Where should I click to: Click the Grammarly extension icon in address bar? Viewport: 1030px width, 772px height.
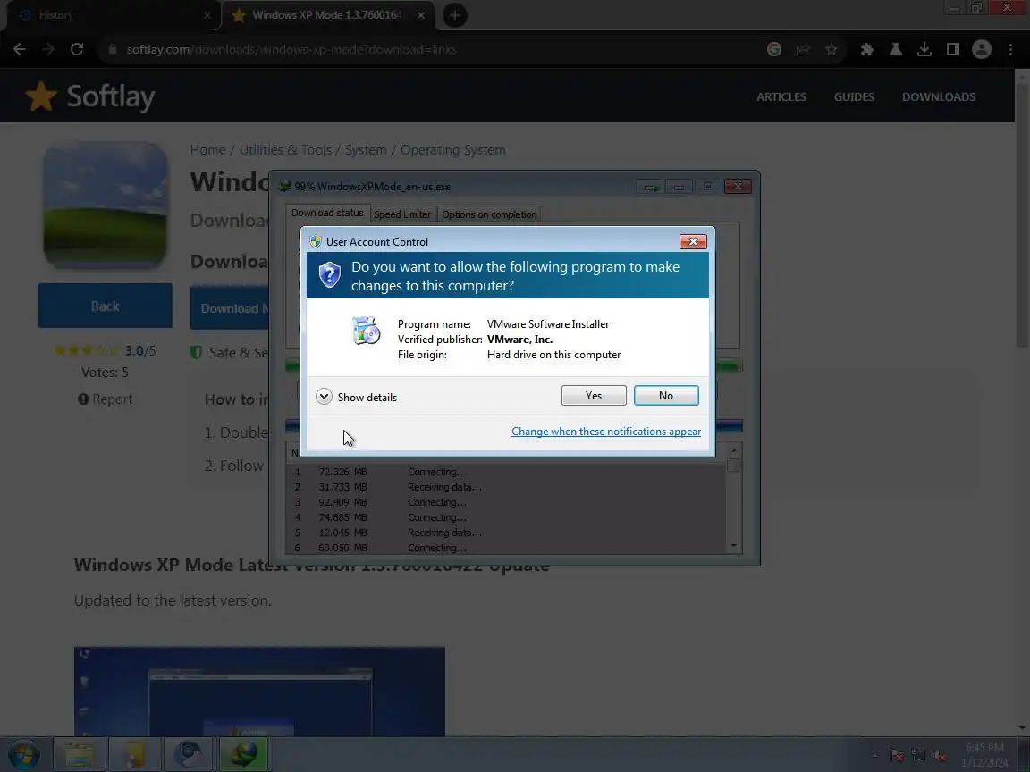point(773,49)
